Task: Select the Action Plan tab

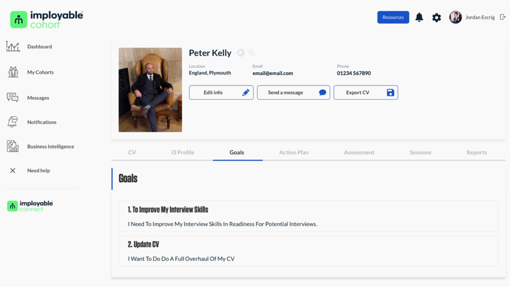Action: (x=294, y=152)
